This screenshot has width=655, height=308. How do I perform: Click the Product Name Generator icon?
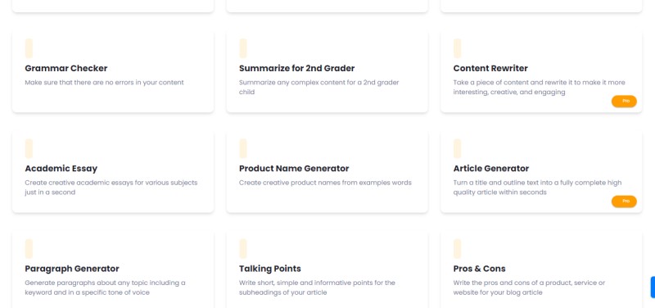pos(243,148)
